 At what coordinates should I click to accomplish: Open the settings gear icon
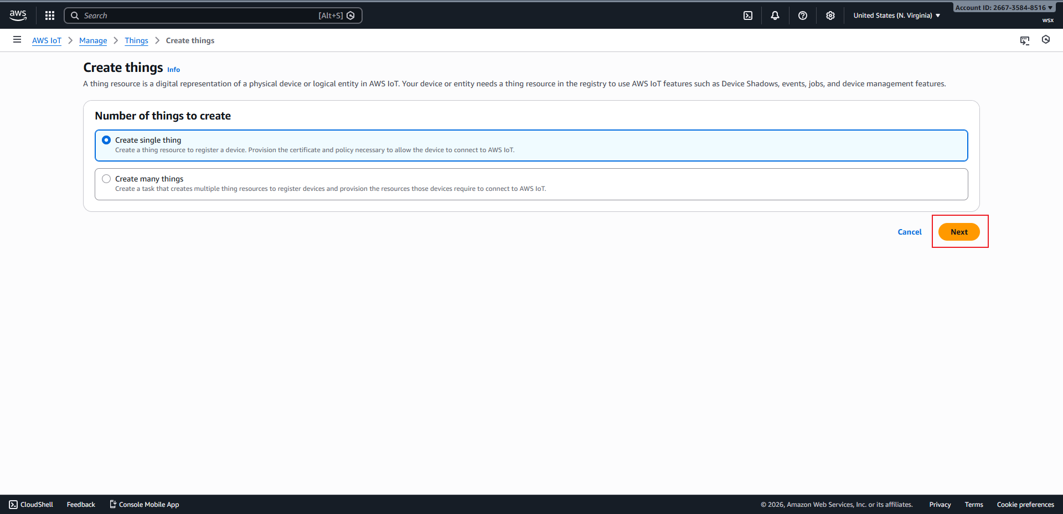pyautogui.click(x=830, y=15)
